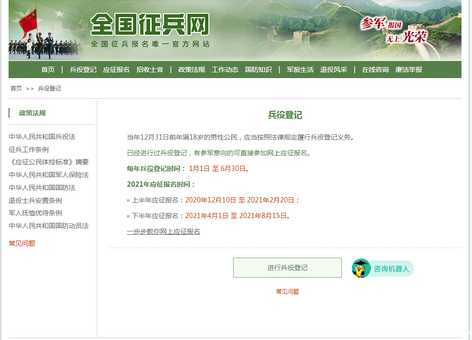This screenshot has height=340, width=472.
Task: Click the 兵役登记 breadcrumb link
Action: tap(50, 89)
